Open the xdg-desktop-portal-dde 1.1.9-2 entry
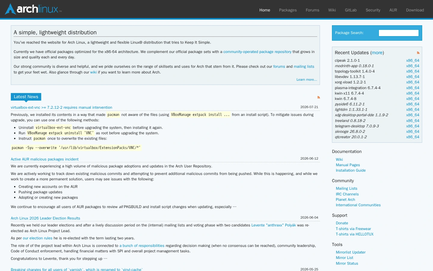This screenshot has width=433, height=271. click(361, 115)
